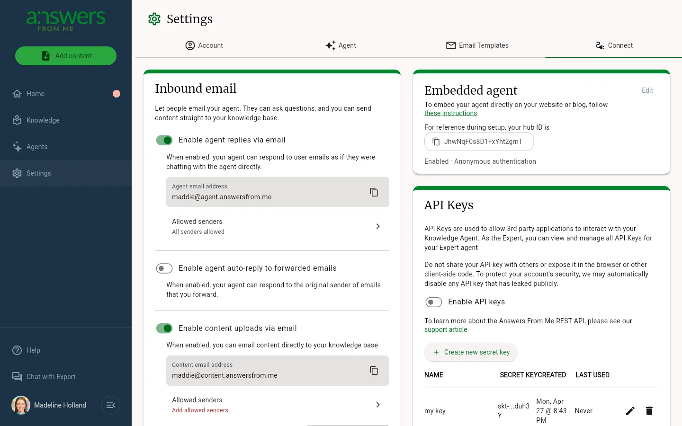Copy the agent email address

pyautogui.click(x=374, y=192)
